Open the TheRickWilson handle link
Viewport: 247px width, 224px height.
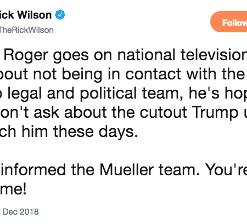[x=27, y=30]
